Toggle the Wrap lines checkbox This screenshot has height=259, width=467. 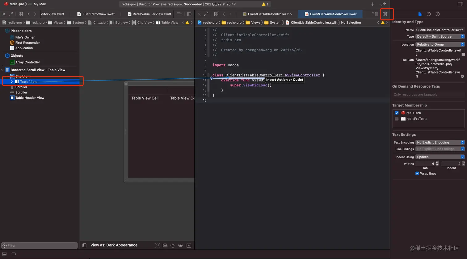tap(417, 174)
